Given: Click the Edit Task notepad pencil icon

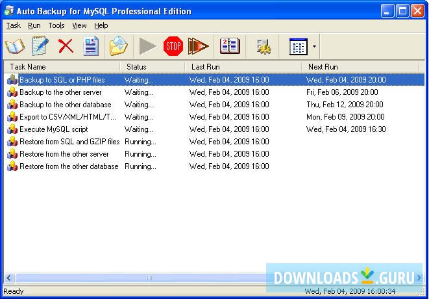Looking at the screenshot, I should click(40, 45).
